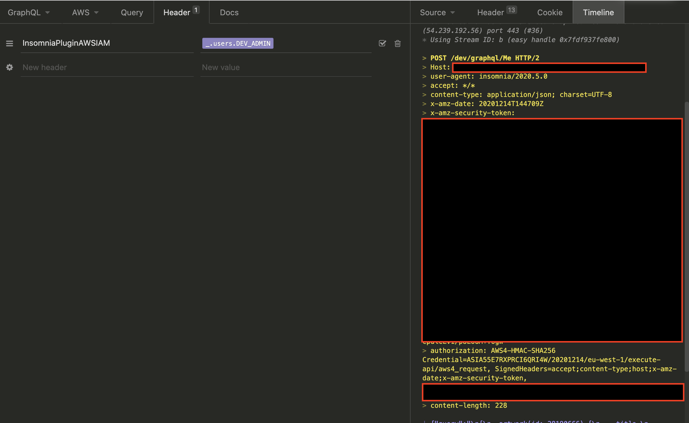The height and width of the screenshot is (423, 689).
Task: Toggle the InsomniaPluginAWSIAM header enabled checkbox
Action: tap(382, 43)
